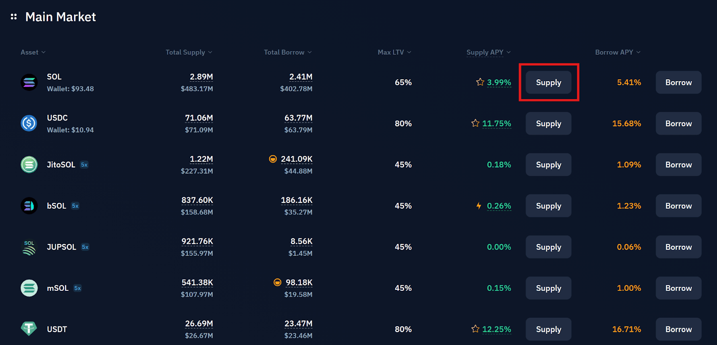Image resolution: width=717 pixels, height=345 pixels.
Task: Click the 5x badge next to JUPSOL
Action: coord(85,247)
